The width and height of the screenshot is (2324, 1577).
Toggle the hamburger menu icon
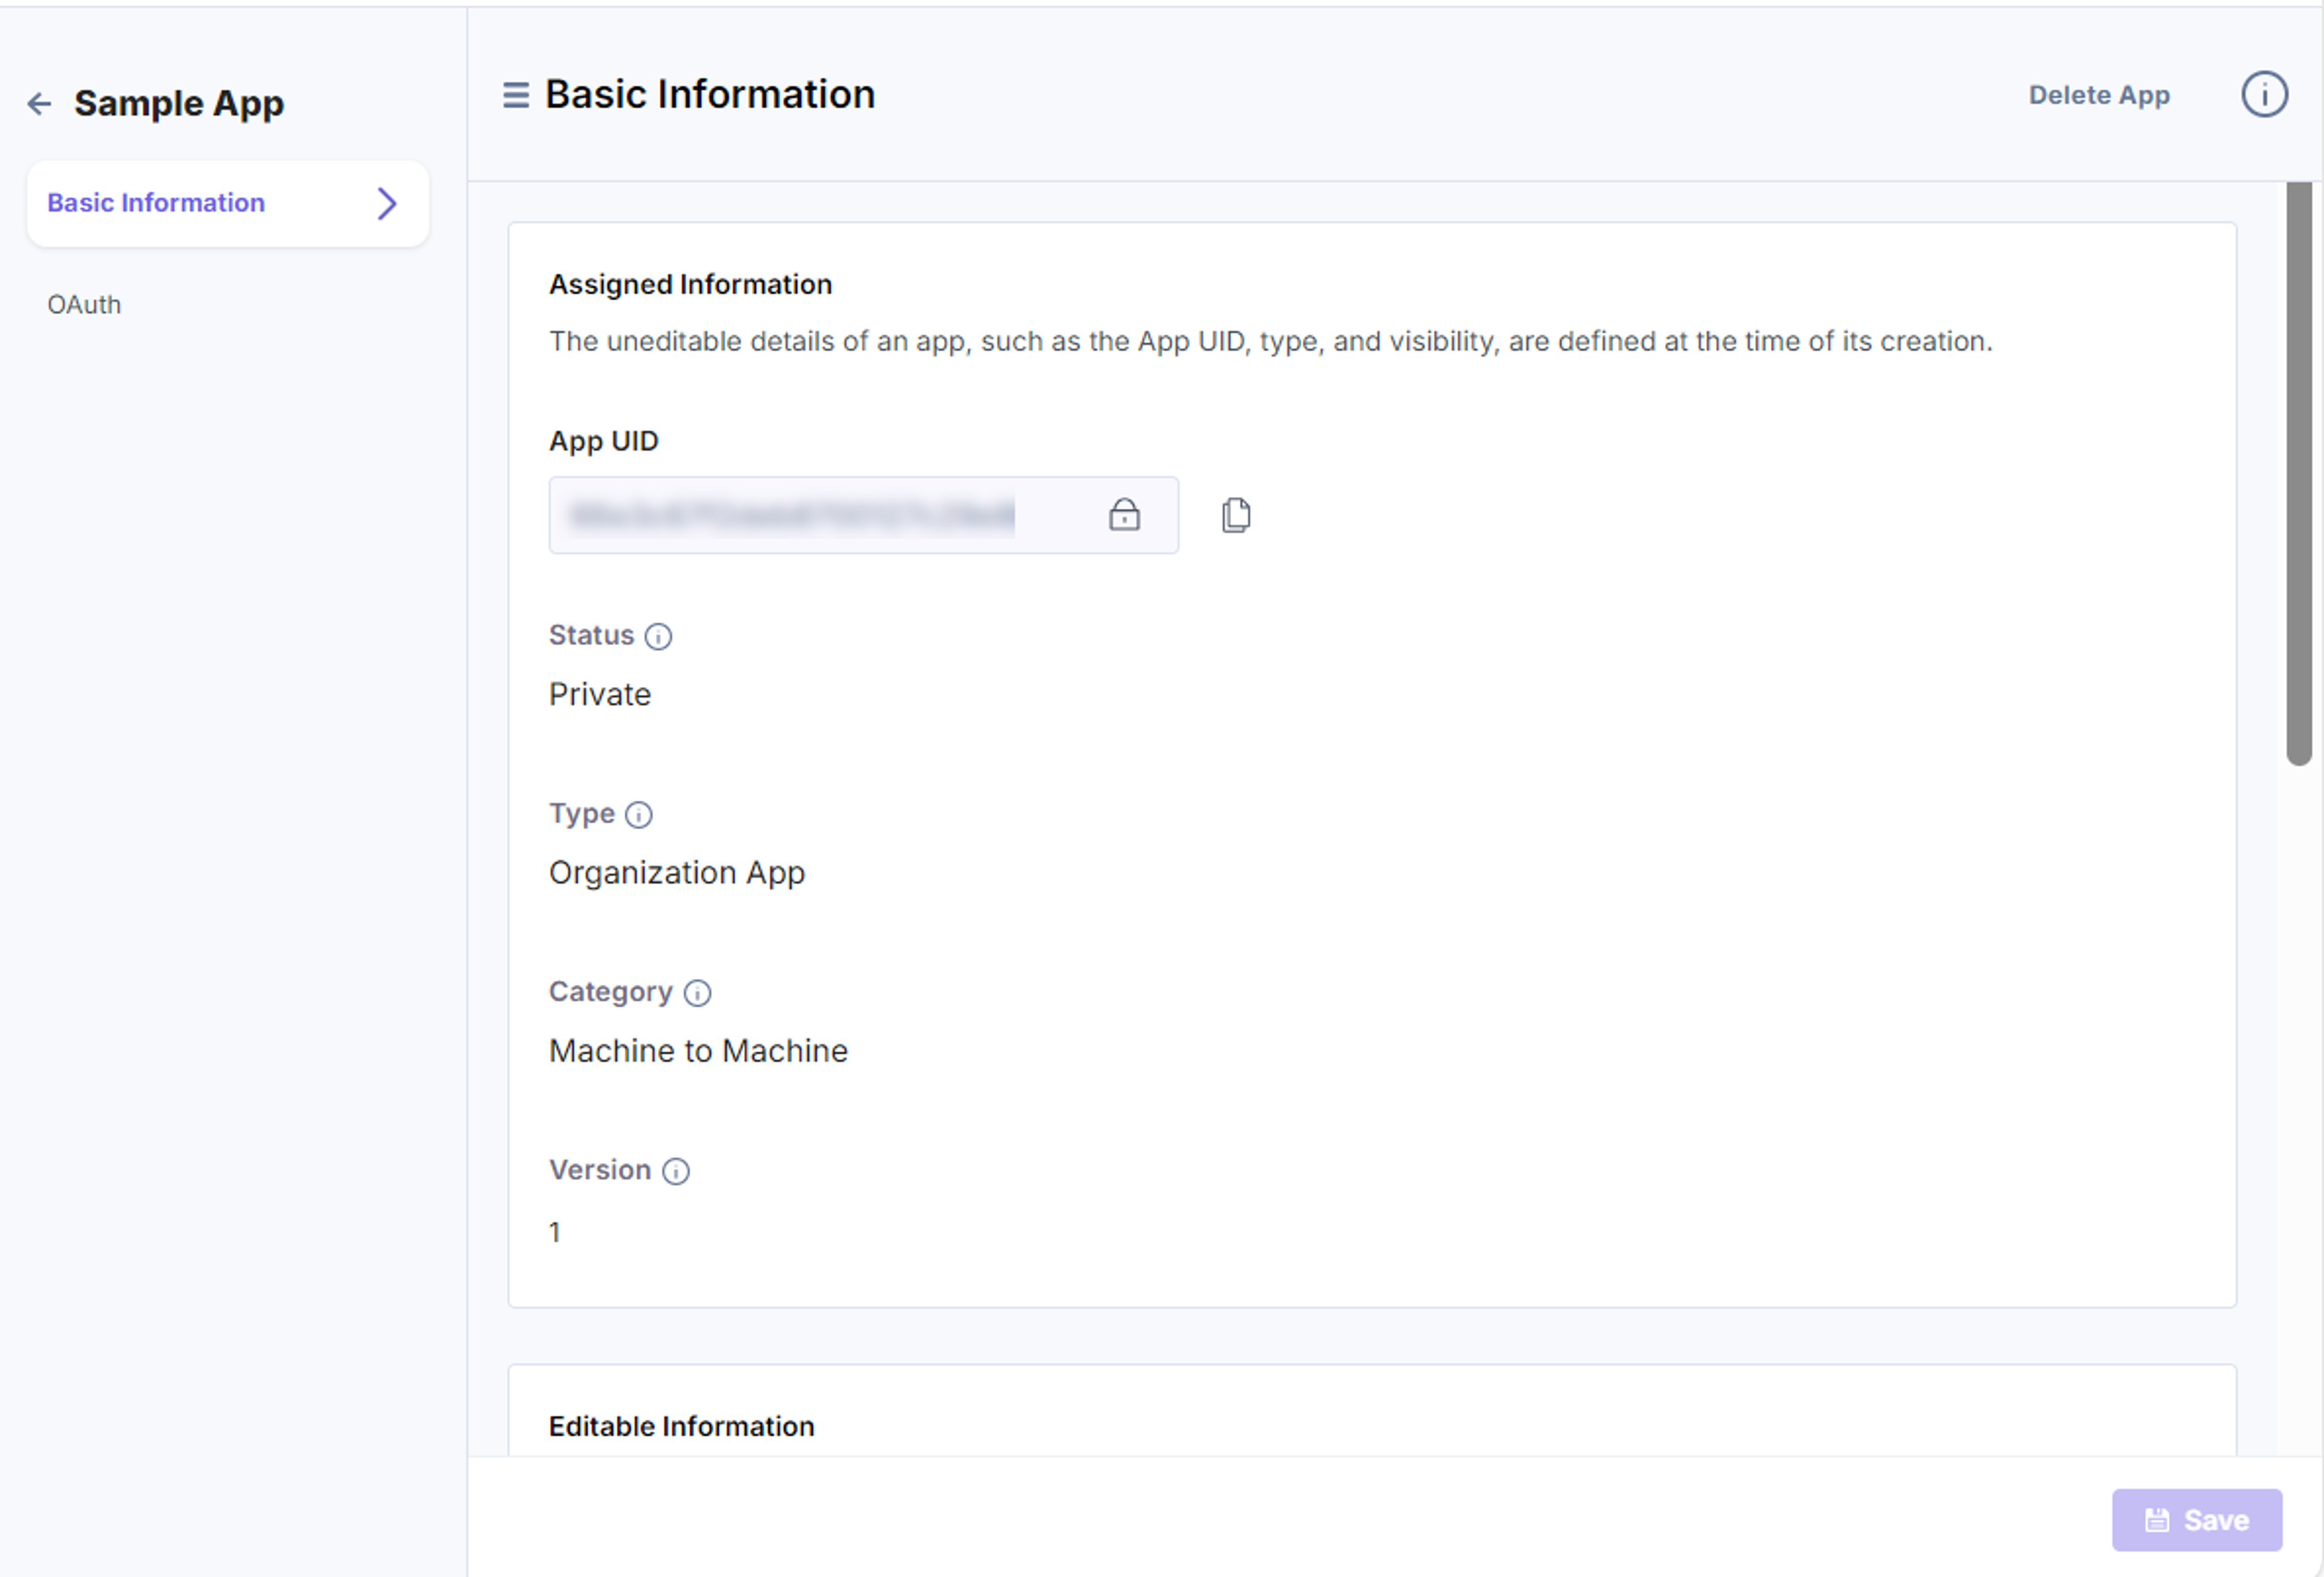(x=516, y=95)
